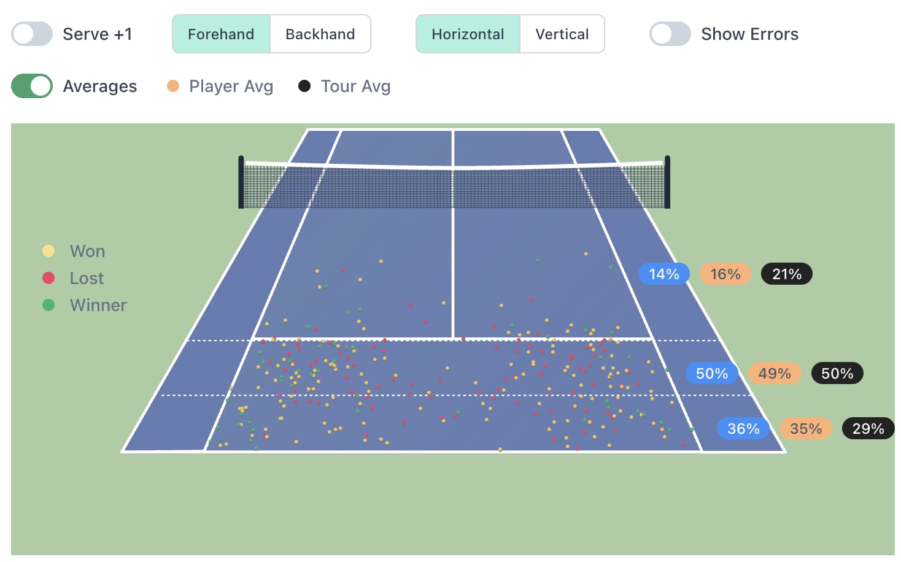Click the red Lost legend dot

pyautogui.click(x=48, y=278)
